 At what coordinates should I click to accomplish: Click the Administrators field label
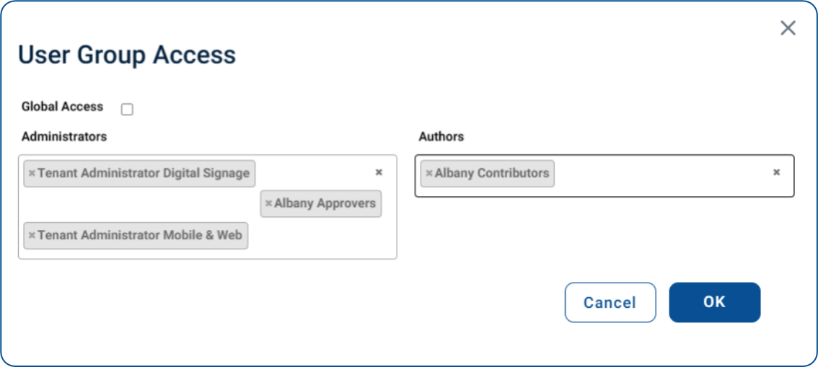64,136
